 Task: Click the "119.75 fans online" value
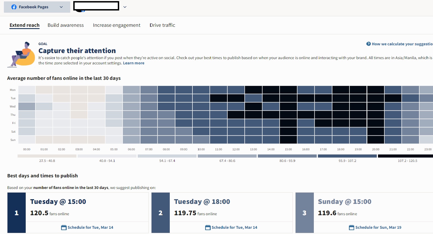coord(195,213)
